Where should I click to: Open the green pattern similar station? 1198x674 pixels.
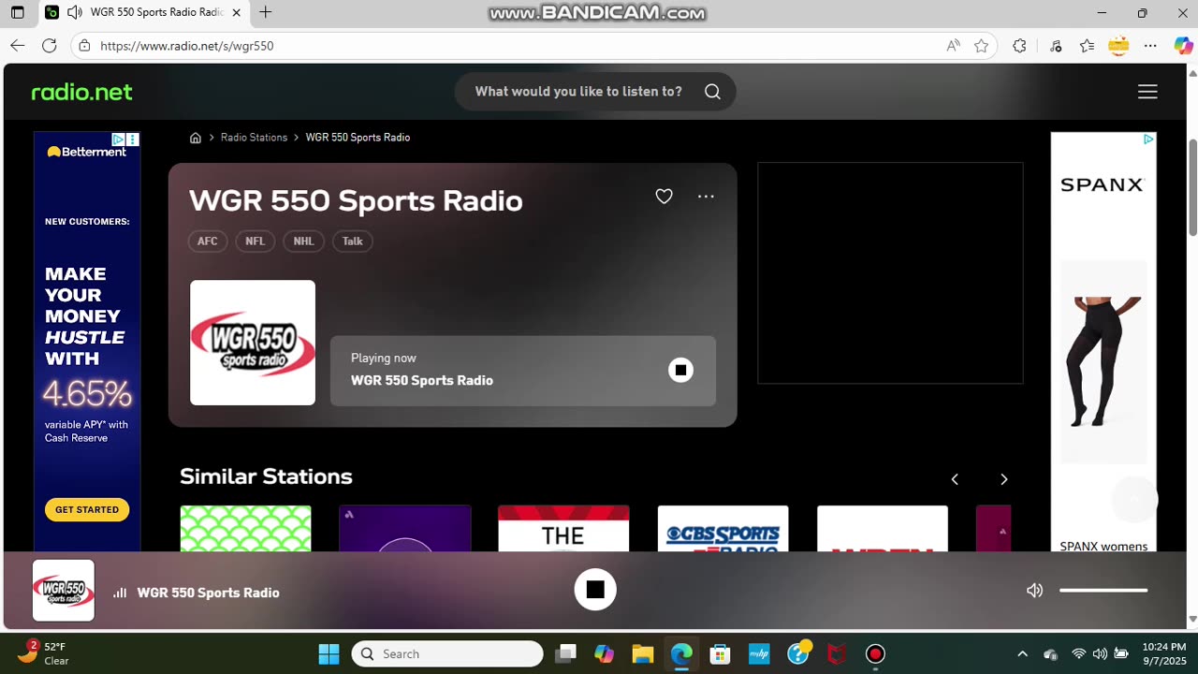point(245,529)
